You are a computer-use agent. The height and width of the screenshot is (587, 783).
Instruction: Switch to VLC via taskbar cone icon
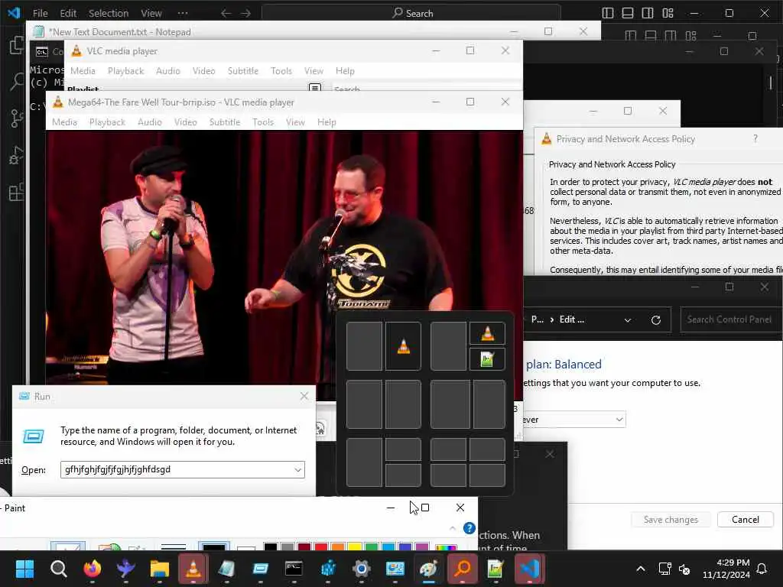click(193, 569)
